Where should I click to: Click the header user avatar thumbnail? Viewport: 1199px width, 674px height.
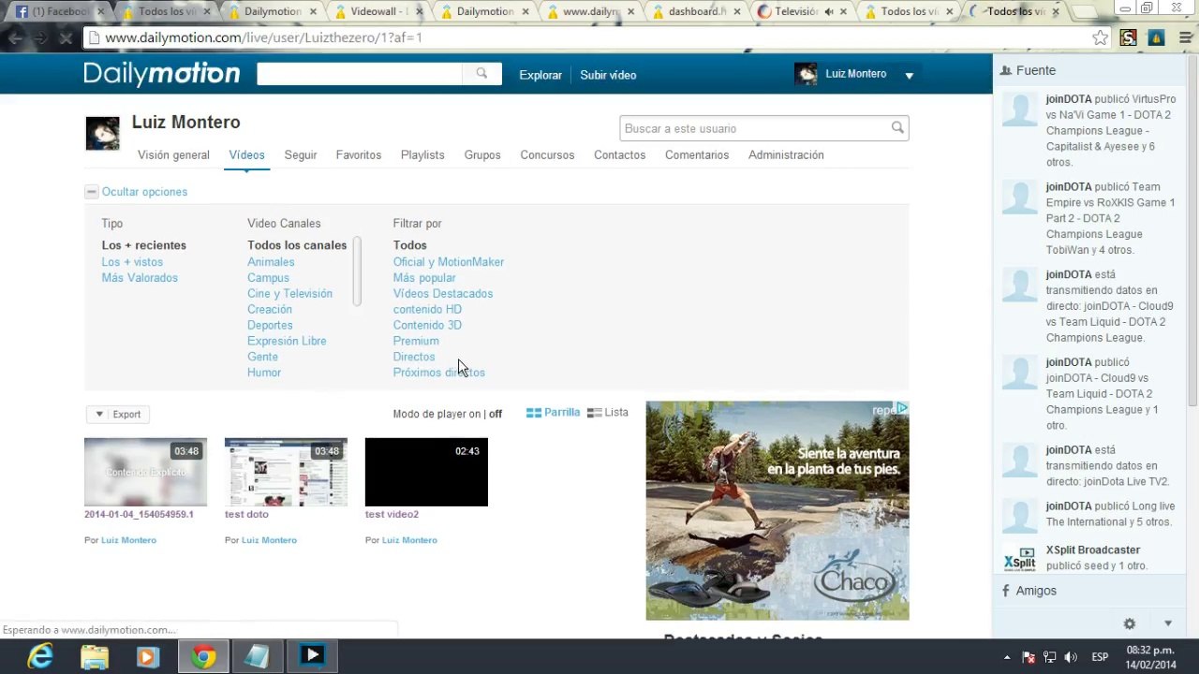pos(806,74)
